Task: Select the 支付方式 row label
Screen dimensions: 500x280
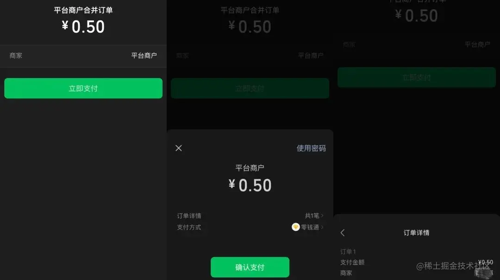Action: tap(189, 227)
